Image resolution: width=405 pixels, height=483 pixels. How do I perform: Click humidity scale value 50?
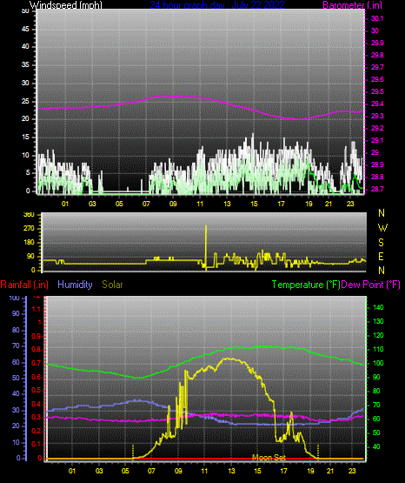click(16, 378)
